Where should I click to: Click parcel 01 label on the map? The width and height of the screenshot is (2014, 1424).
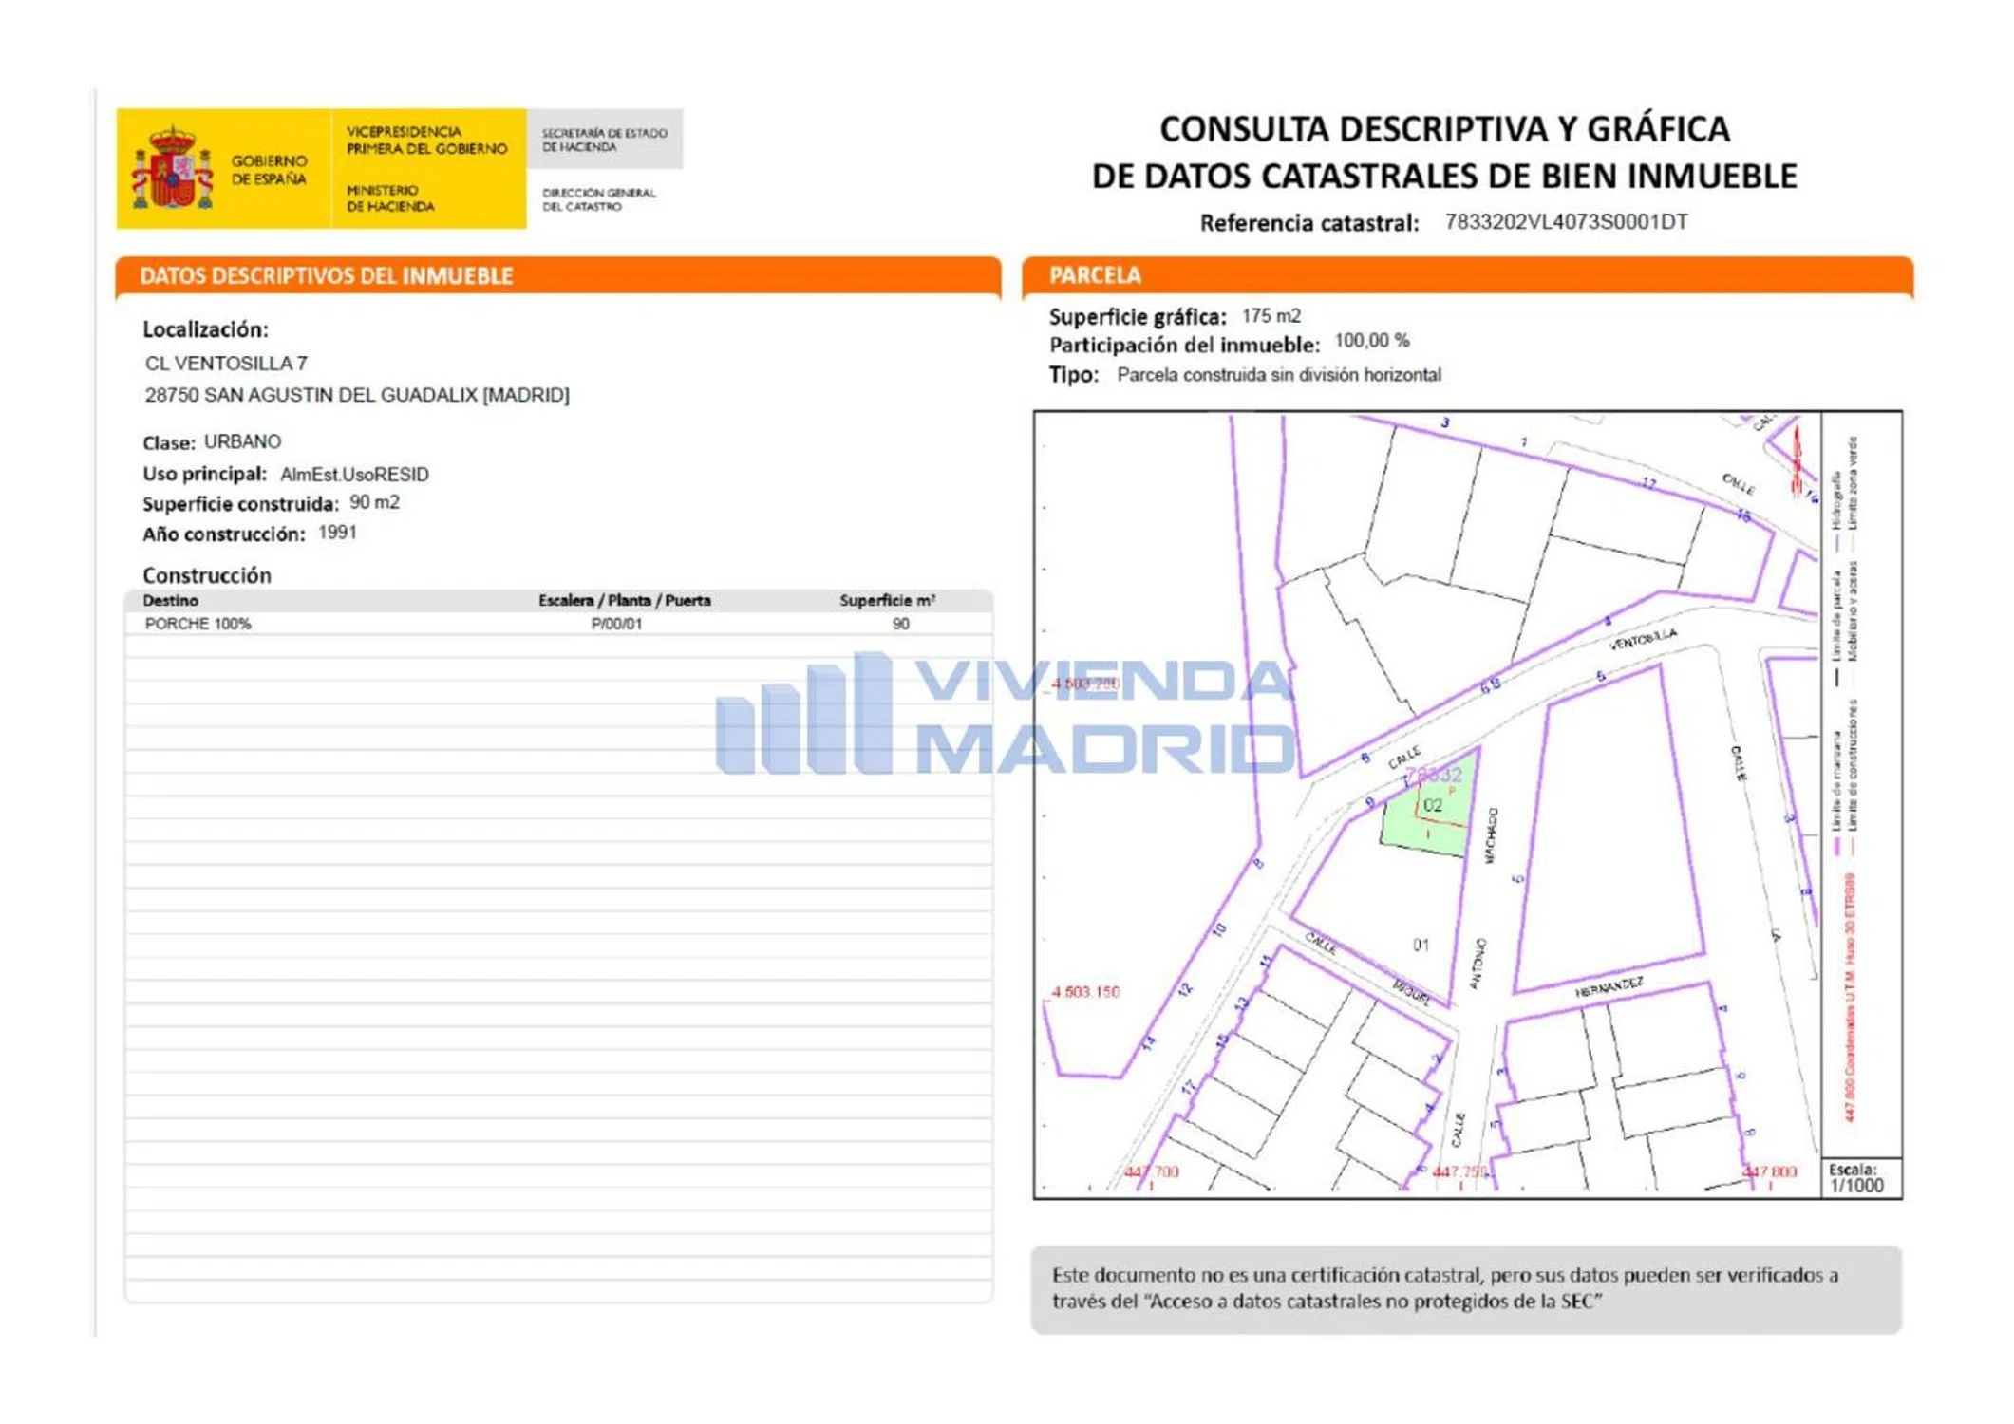[x=1421, y=945]
